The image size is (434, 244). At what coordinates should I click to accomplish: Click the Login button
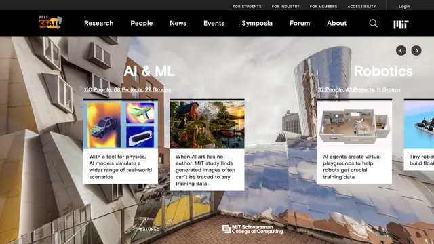404,6
